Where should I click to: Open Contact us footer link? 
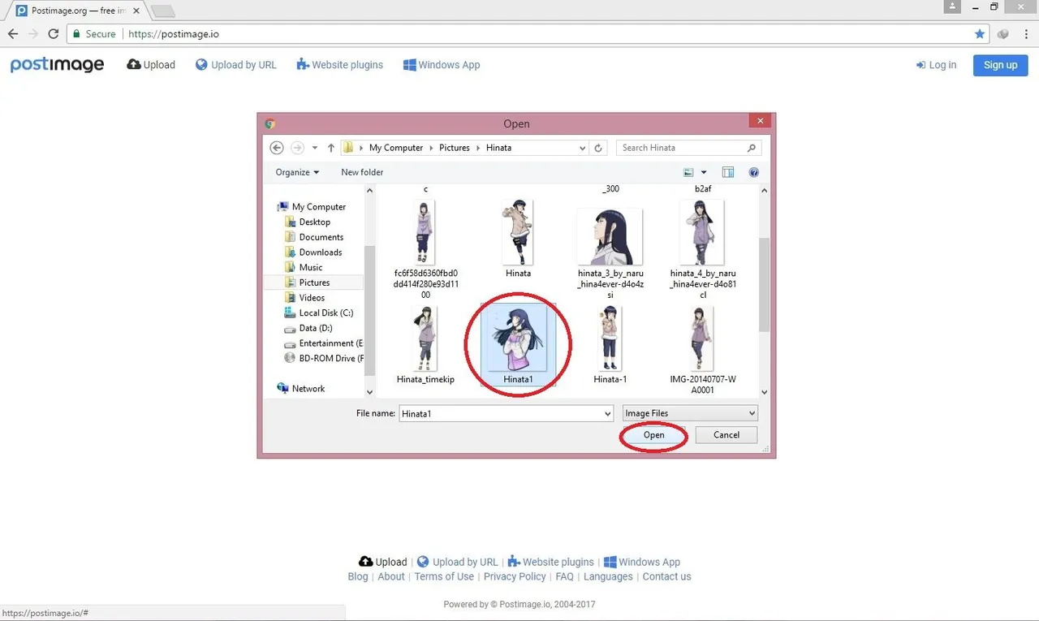(666, 576)
